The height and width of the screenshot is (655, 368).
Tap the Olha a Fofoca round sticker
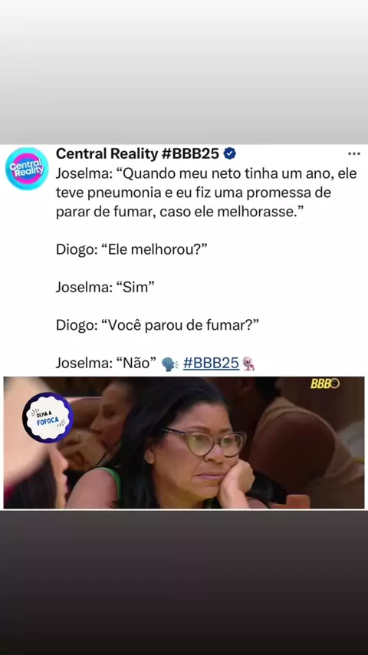tap(48, 417)
